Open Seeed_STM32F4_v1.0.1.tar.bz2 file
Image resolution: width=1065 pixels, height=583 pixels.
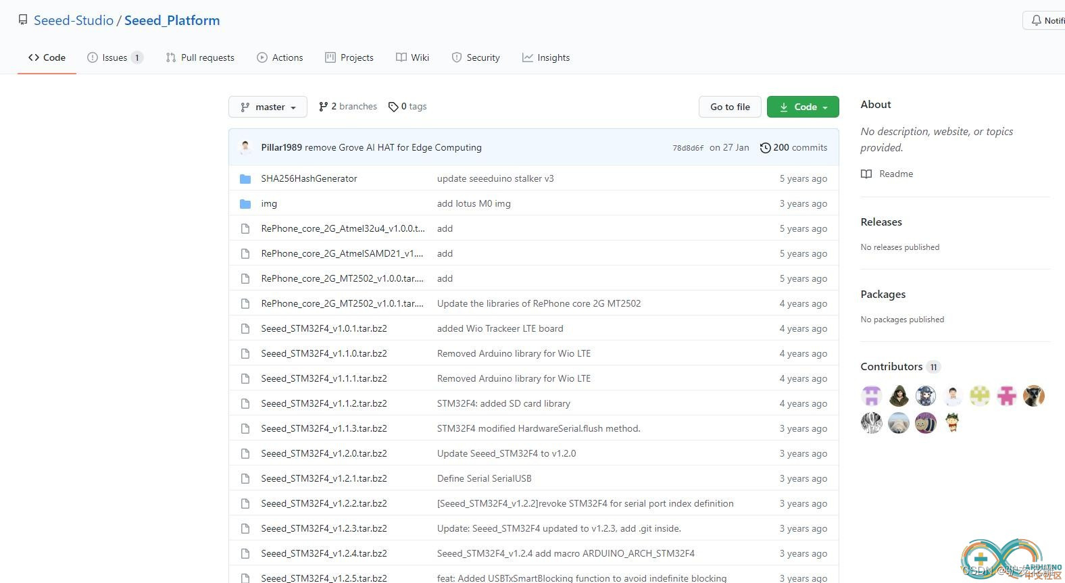point(324,328)
